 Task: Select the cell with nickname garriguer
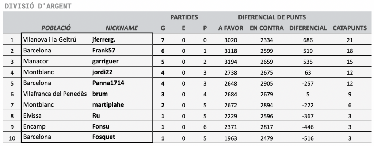click(105, 61)
